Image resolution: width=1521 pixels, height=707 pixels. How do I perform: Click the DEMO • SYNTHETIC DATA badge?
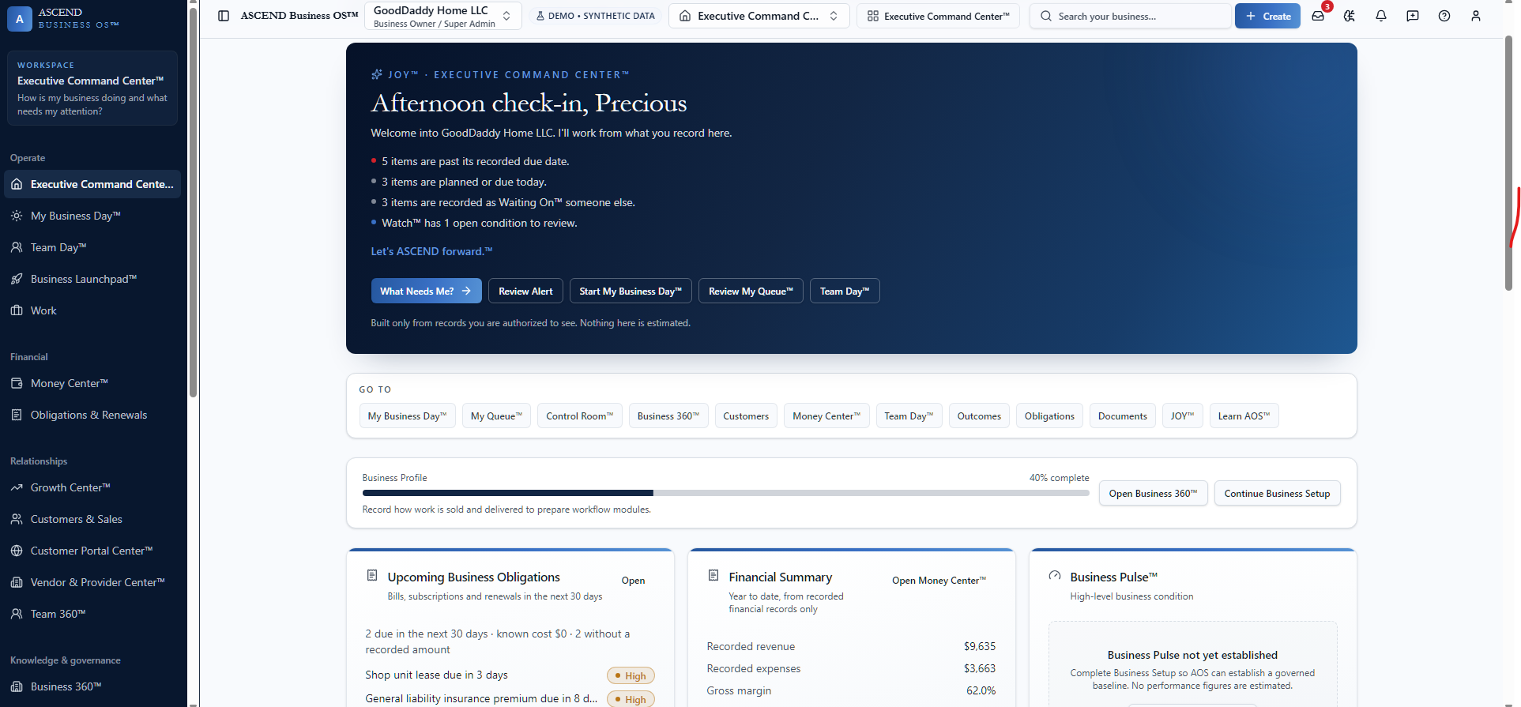point(596,16)
